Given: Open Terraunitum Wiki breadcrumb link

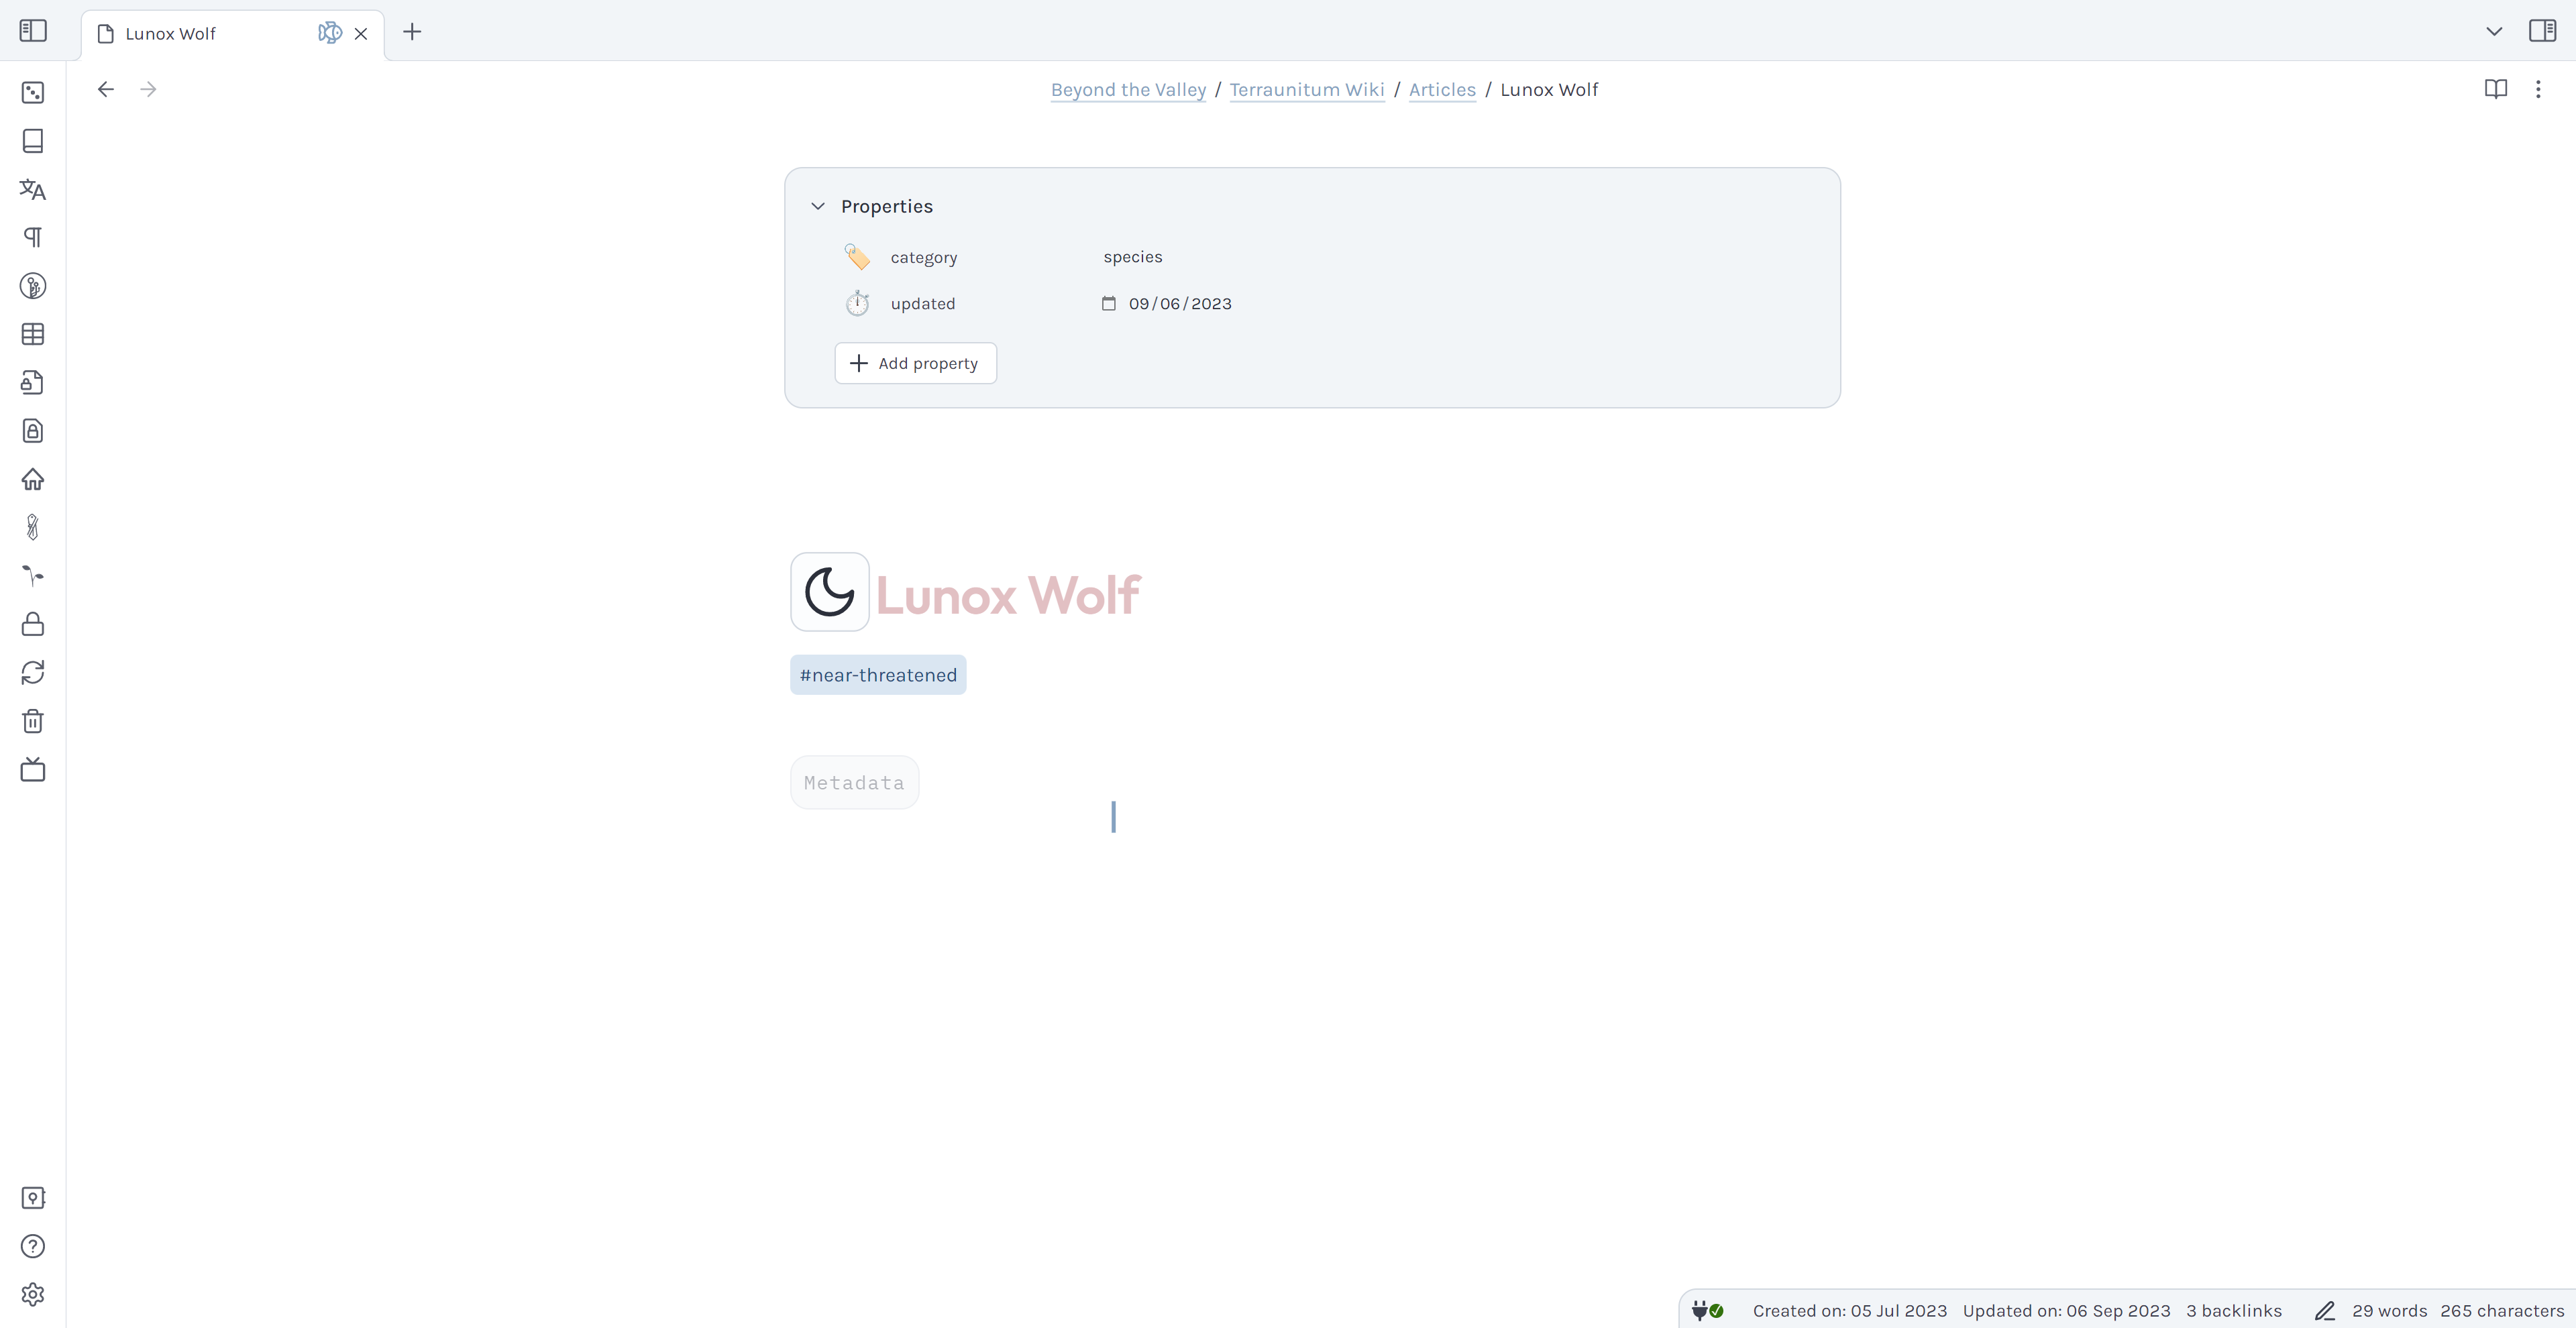Looking at the screenshot, I should pyautogui.click(x=1306, y=89).
